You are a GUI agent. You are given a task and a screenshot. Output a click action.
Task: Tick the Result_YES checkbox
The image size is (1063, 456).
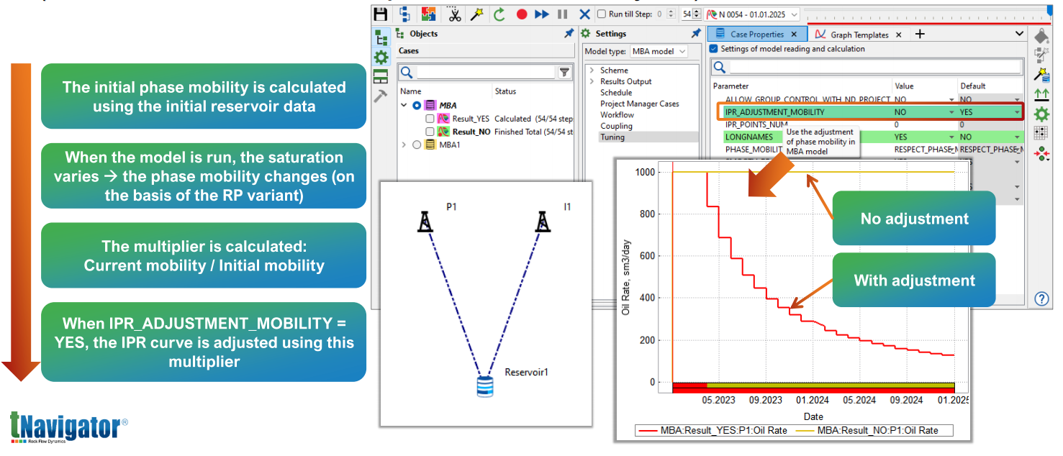pos(430,119)
